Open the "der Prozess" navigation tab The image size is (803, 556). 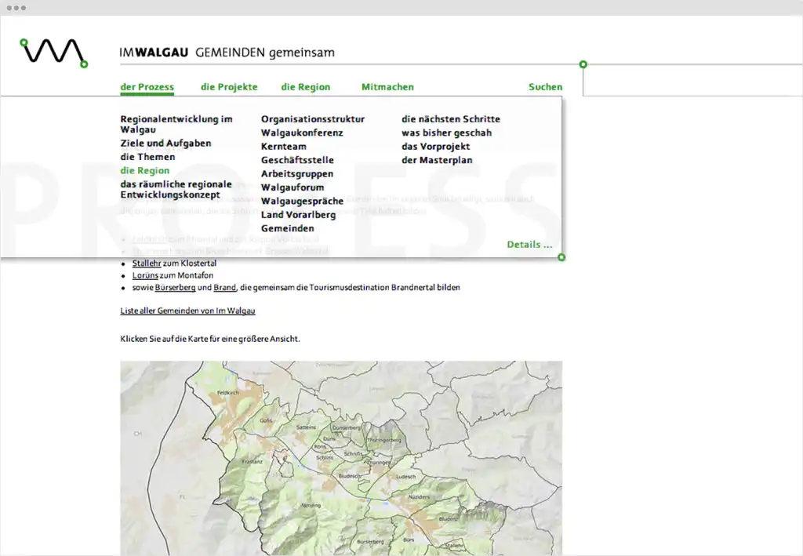tap(147, 86)
